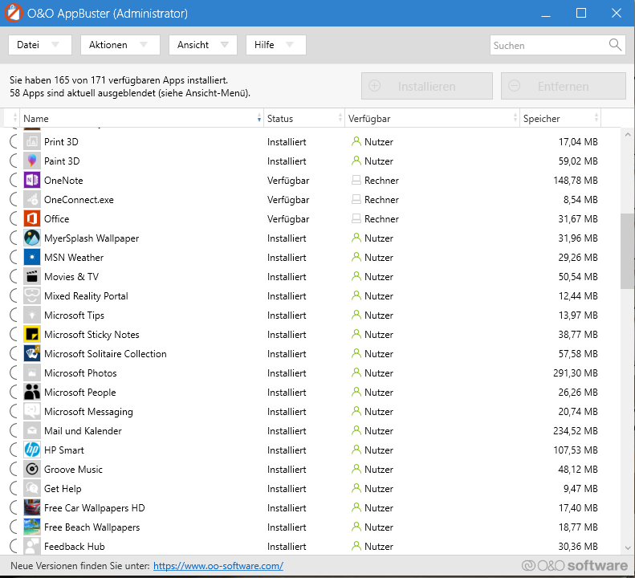Click the vertical scrollbar thumb
The width and height of the screenshot is (635, 578).
627,250
